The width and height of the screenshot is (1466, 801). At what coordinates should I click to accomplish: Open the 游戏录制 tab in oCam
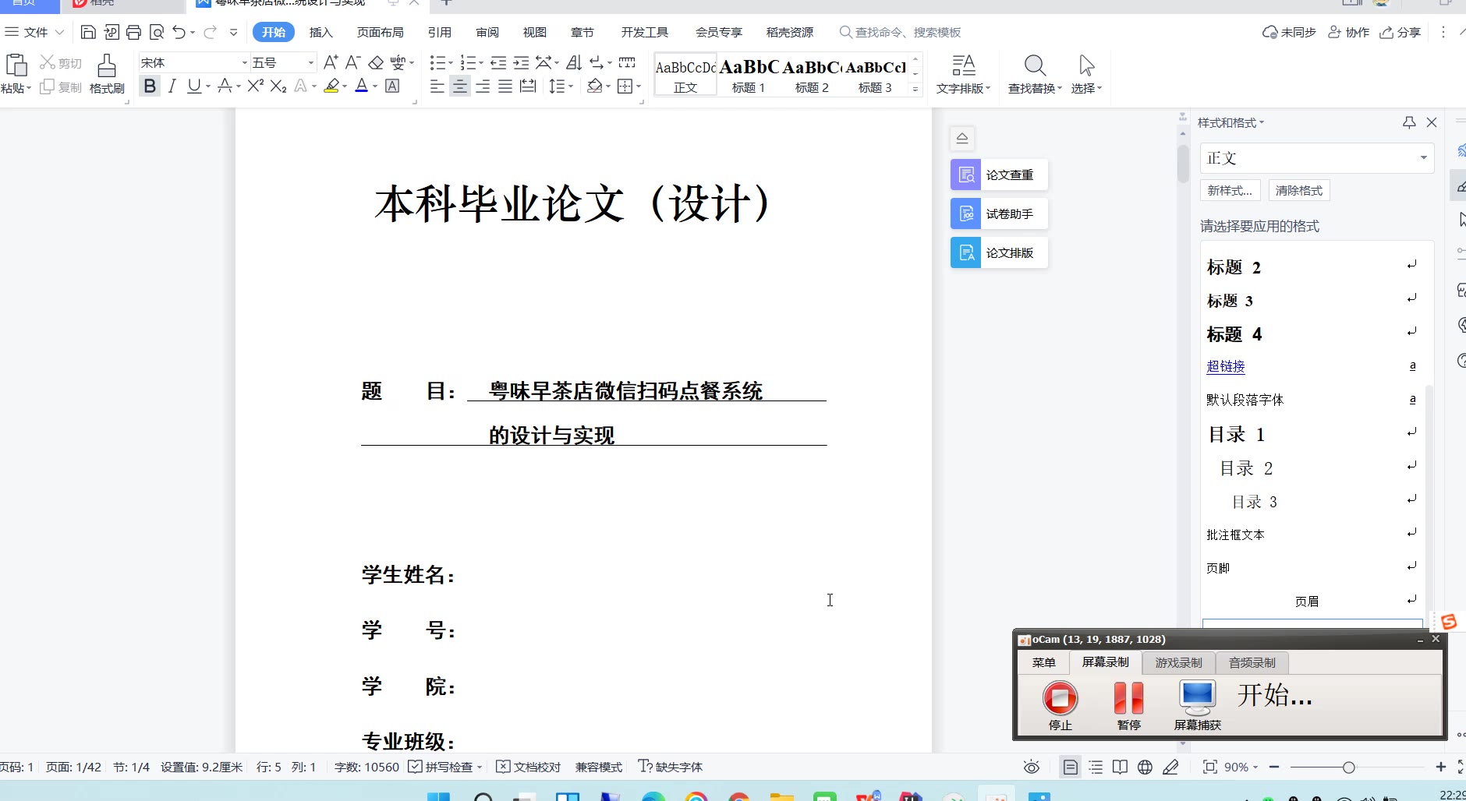tap(1179, 662)
